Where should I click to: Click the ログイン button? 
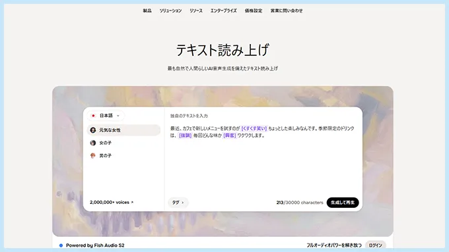click(x=376, y=245)
